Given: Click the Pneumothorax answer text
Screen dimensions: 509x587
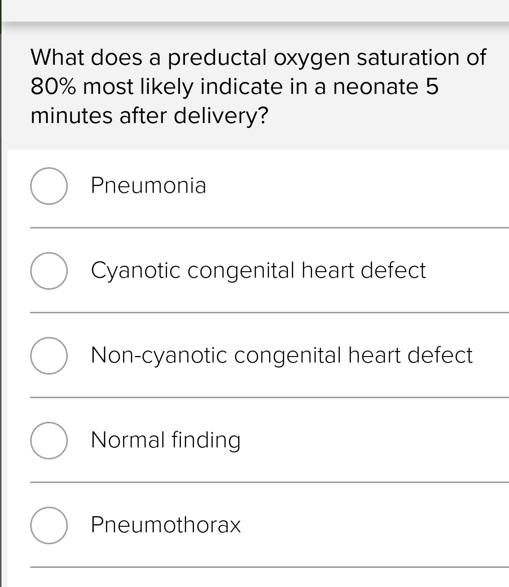Looking at the screenshot, I should [165, 525].
